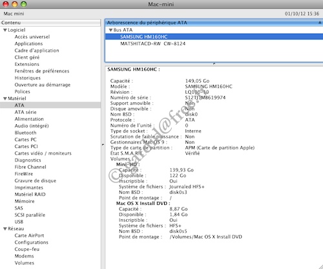Select Gravure de disque entry
Screen dimensions: 323x269
(36, 181)
